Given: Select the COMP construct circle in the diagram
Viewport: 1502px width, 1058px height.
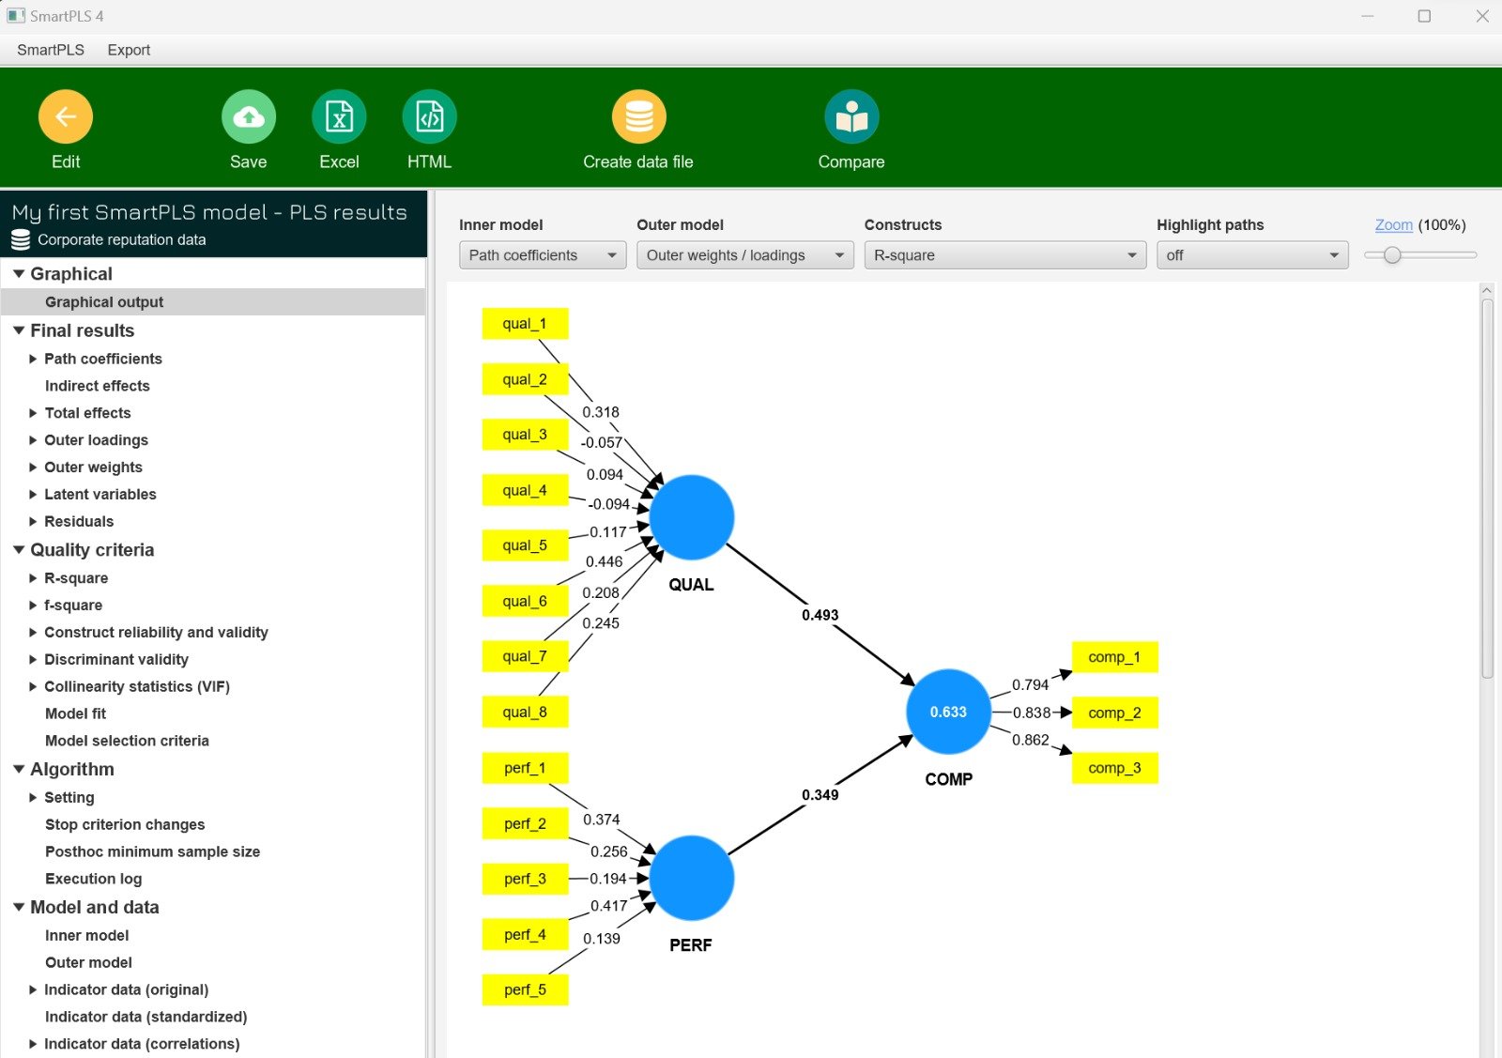Looking at the screenshot, I should tap(948, 712).
